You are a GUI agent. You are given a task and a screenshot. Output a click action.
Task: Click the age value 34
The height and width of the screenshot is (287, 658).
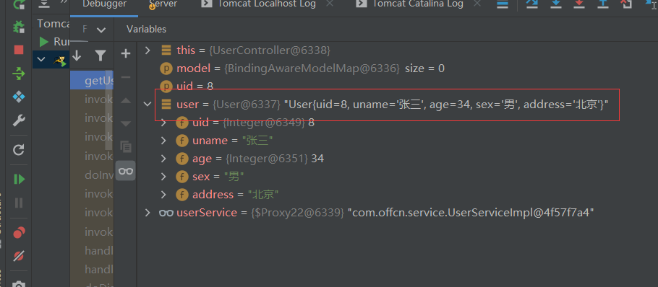pyautogui.click(x=317, y=159)
